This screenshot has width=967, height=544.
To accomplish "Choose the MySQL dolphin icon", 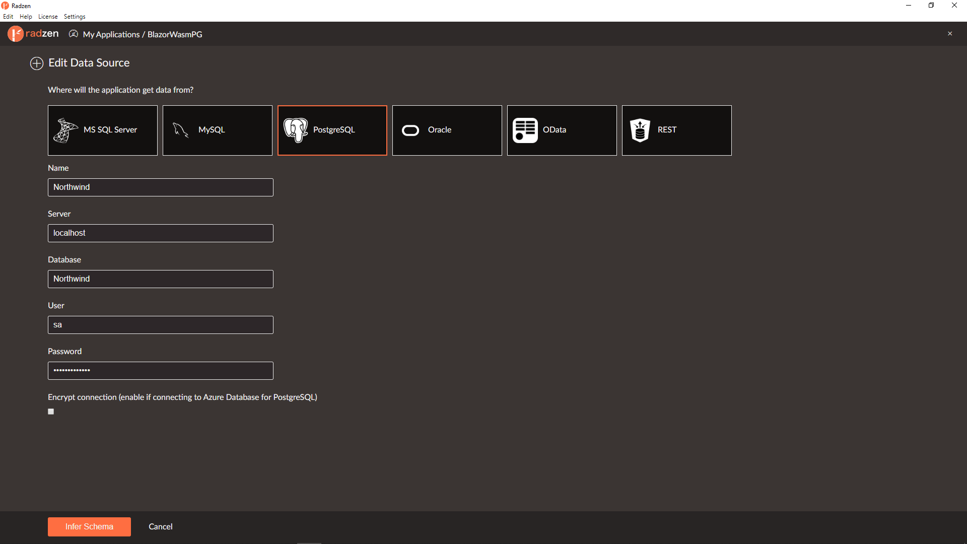I will click(180, 130).
